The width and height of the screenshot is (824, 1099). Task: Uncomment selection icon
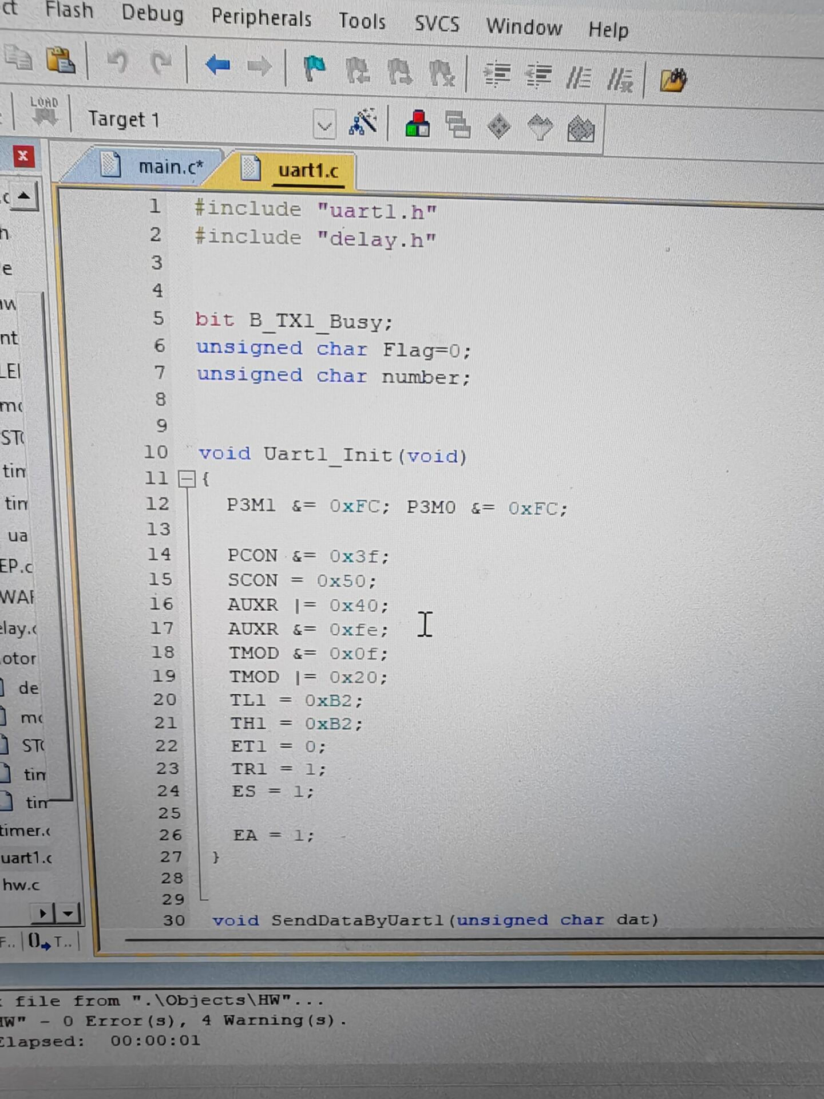[x=620, y=80]
